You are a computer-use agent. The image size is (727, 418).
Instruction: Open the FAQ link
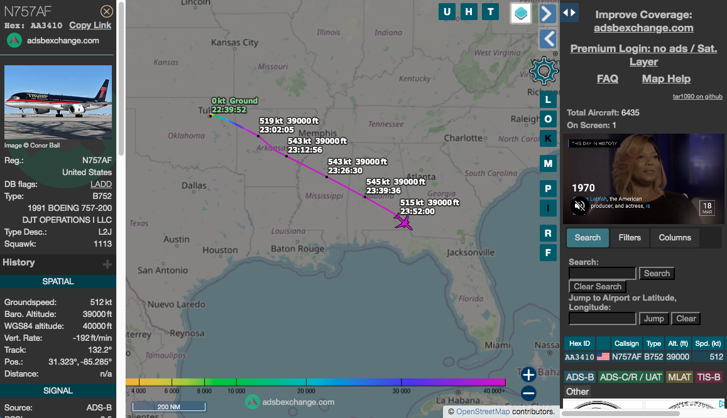(608, 78)
